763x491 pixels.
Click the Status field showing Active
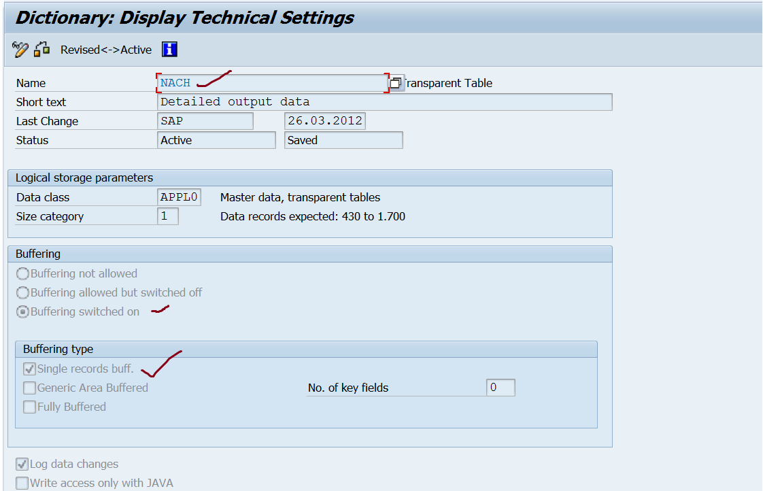pyautogui.click(x=216, y=140)
